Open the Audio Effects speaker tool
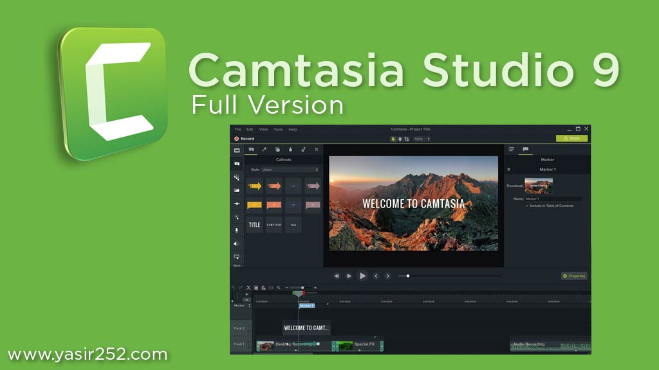 point(237,243)
